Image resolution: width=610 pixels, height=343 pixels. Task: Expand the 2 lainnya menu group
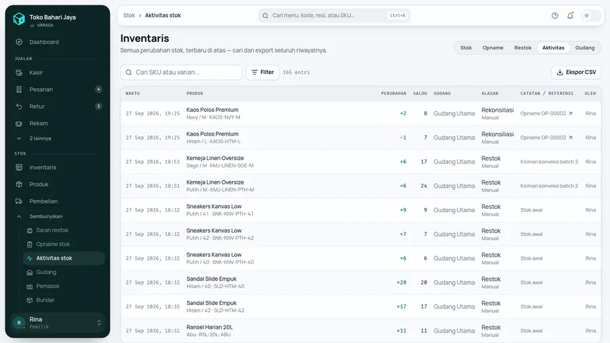pyautogui.click(x=58, y=138)
